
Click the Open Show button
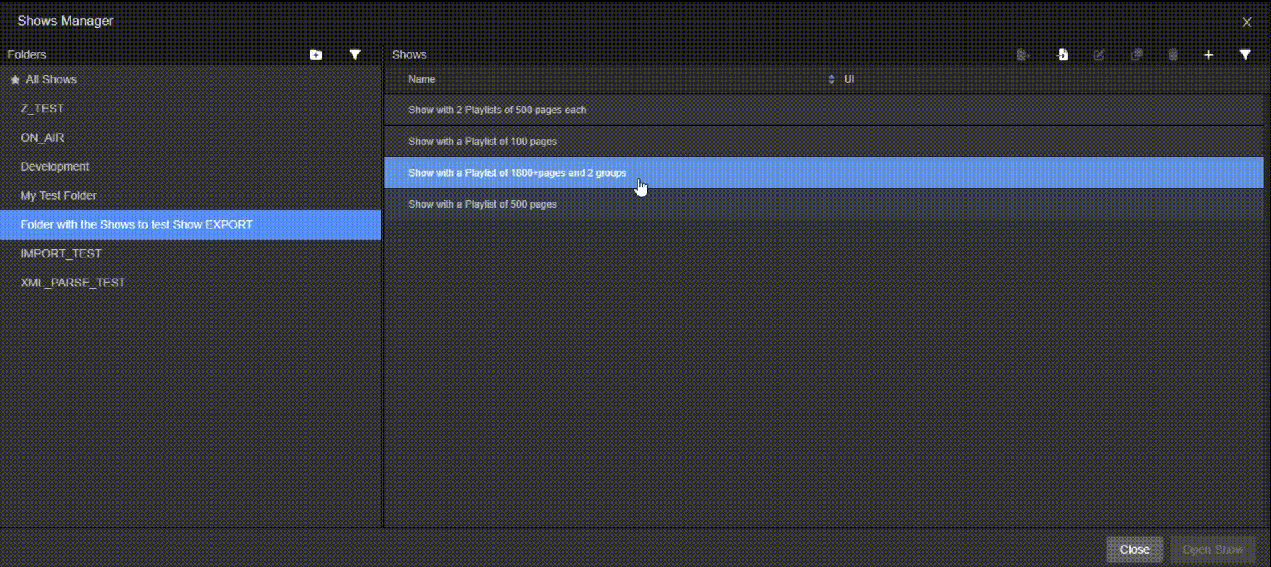(x=1213, y=550)
